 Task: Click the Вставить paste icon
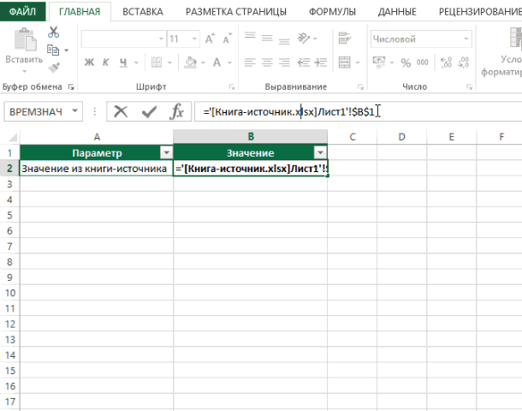(x=25, y=39)
